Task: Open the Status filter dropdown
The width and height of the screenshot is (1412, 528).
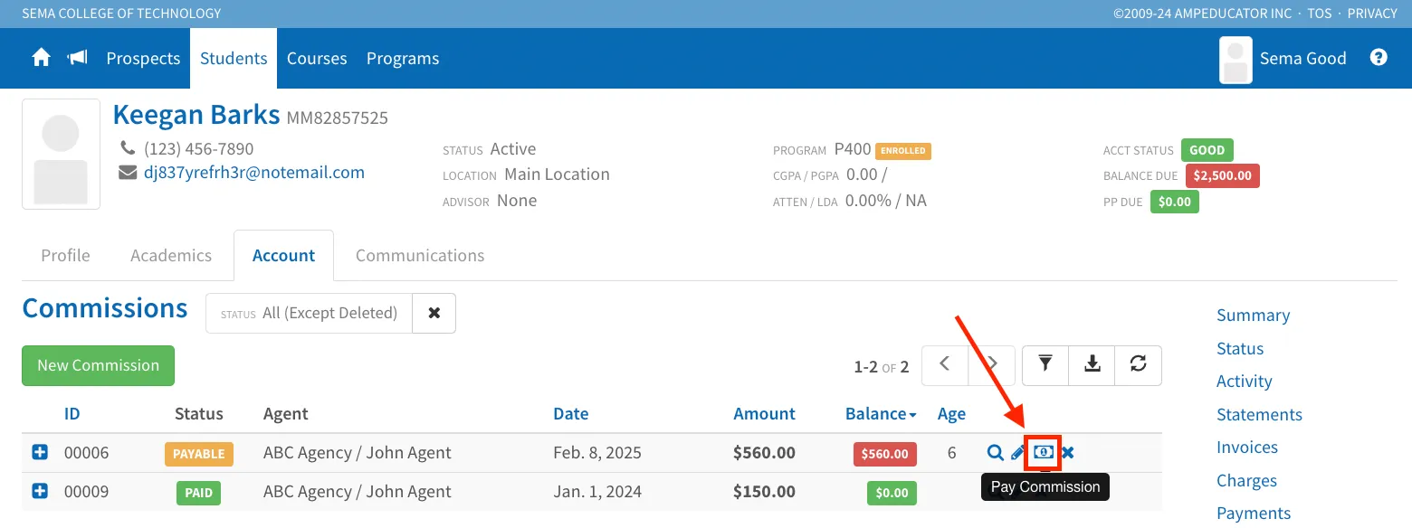Action: click(x=309, y=313)
